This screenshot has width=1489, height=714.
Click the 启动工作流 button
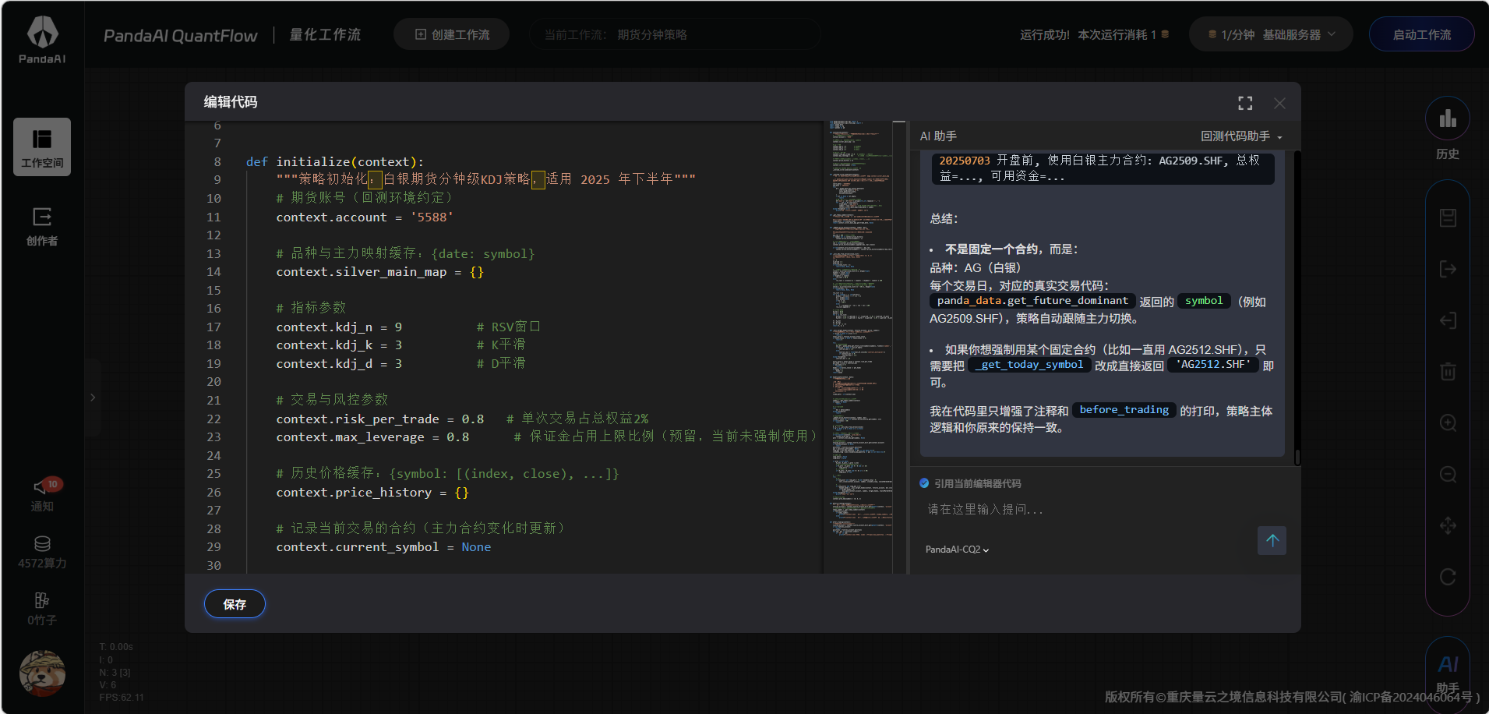(x=1421, y=34)
